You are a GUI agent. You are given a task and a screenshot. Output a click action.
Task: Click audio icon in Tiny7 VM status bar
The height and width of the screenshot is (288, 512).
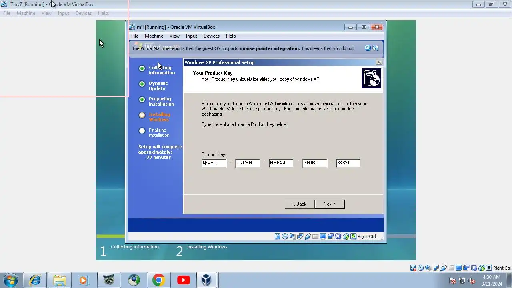tap(428, 268)
